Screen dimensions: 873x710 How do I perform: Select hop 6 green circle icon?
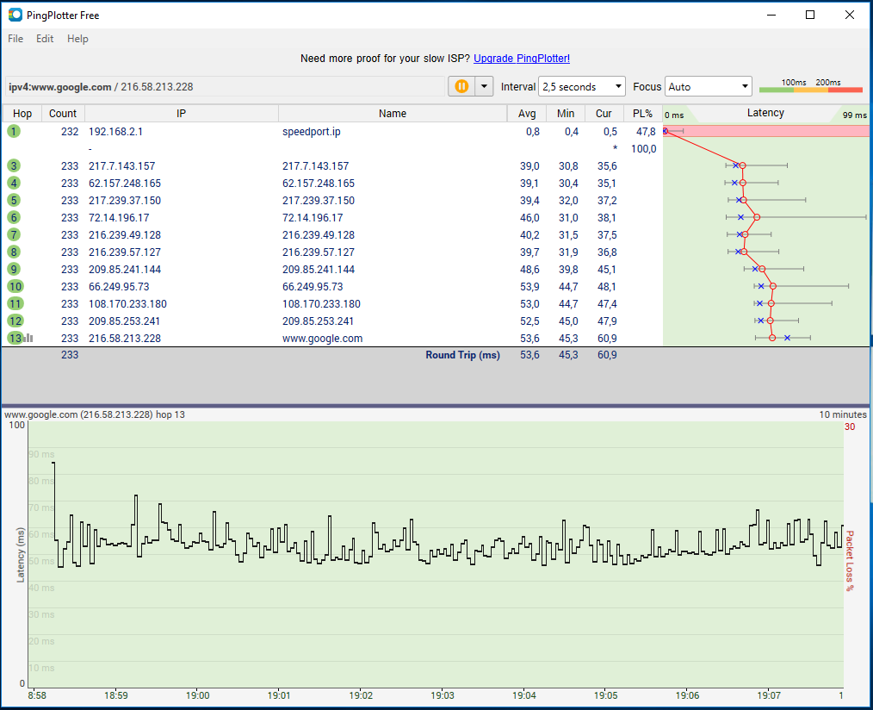[14, 218]
